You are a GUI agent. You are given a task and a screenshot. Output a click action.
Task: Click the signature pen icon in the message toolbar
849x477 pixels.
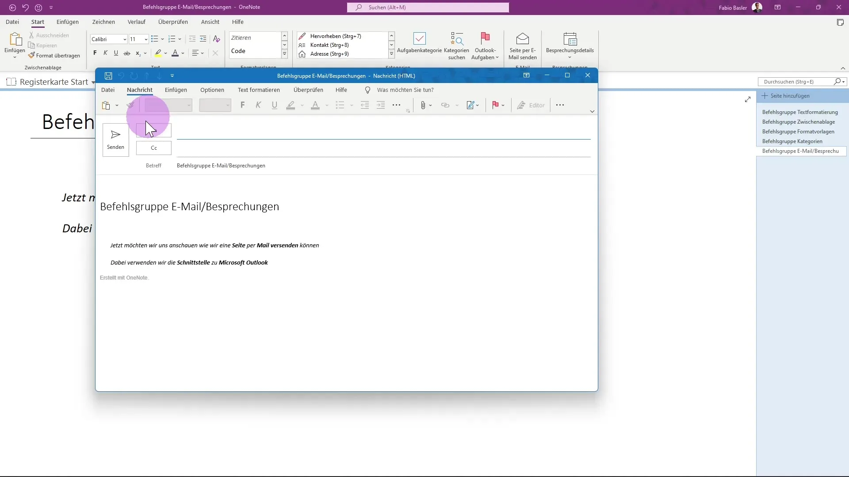click(x=470, y=105)
